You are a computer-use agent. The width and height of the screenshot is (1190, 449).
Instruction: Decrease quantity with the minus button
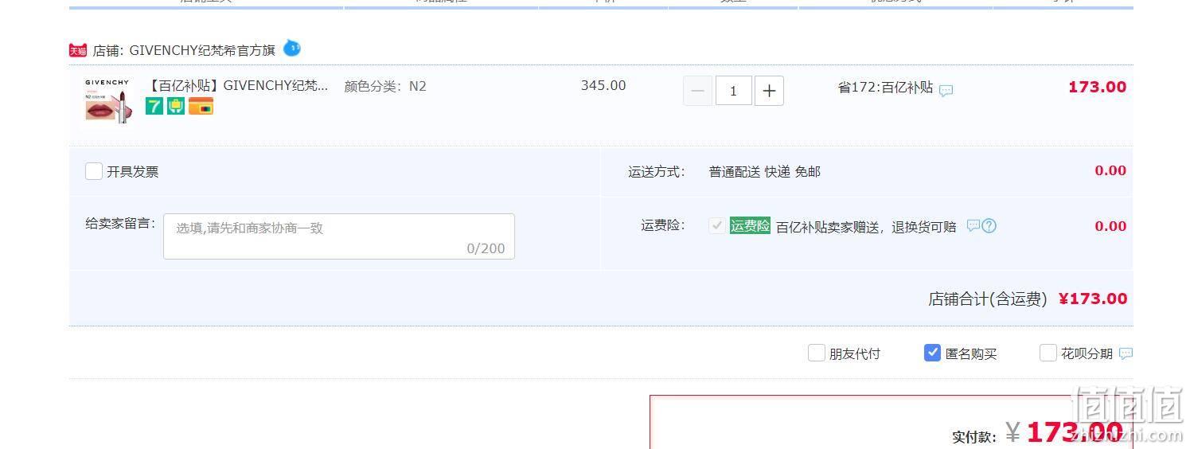(x=698, y=91)
